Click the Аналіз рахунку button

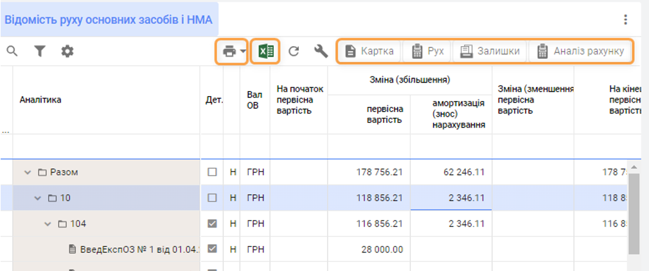click(581, 51)
